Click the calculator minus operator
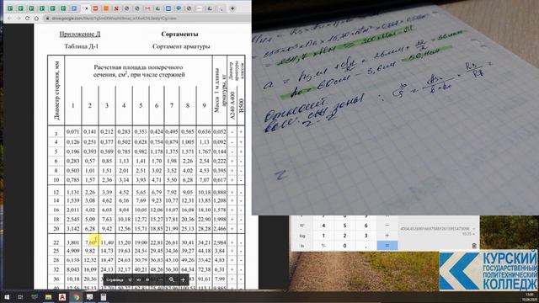539x303 pixels. pos(387,226)
